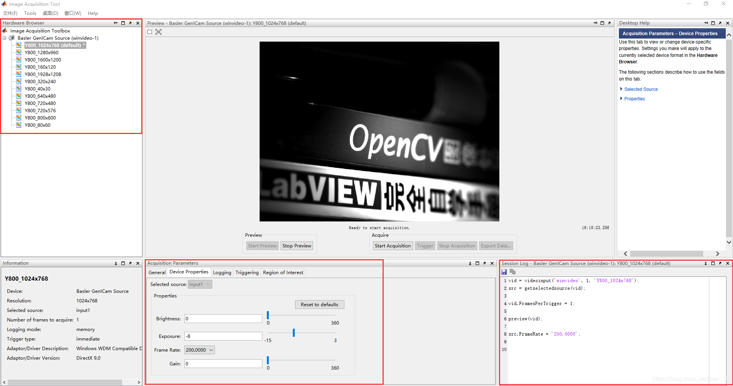Click the Brightness slider handle
This screenshot has width=733, height=386.
(x=268, y=315)
